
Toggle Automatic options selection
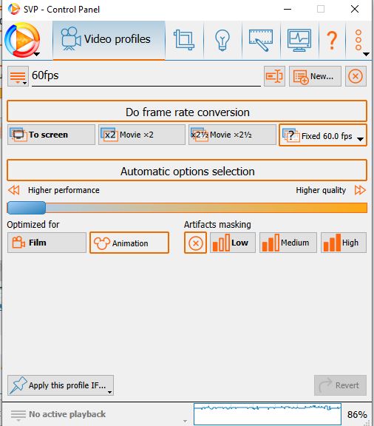187,170
